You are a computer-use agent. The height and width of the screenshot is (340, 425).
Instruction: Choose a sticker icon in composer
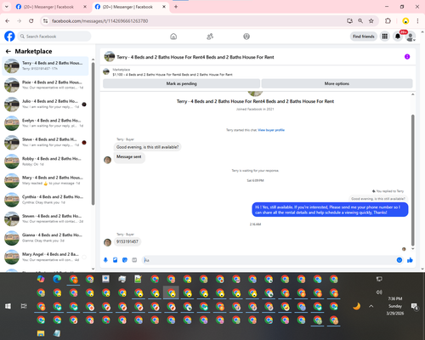click(x=125, y=260)
